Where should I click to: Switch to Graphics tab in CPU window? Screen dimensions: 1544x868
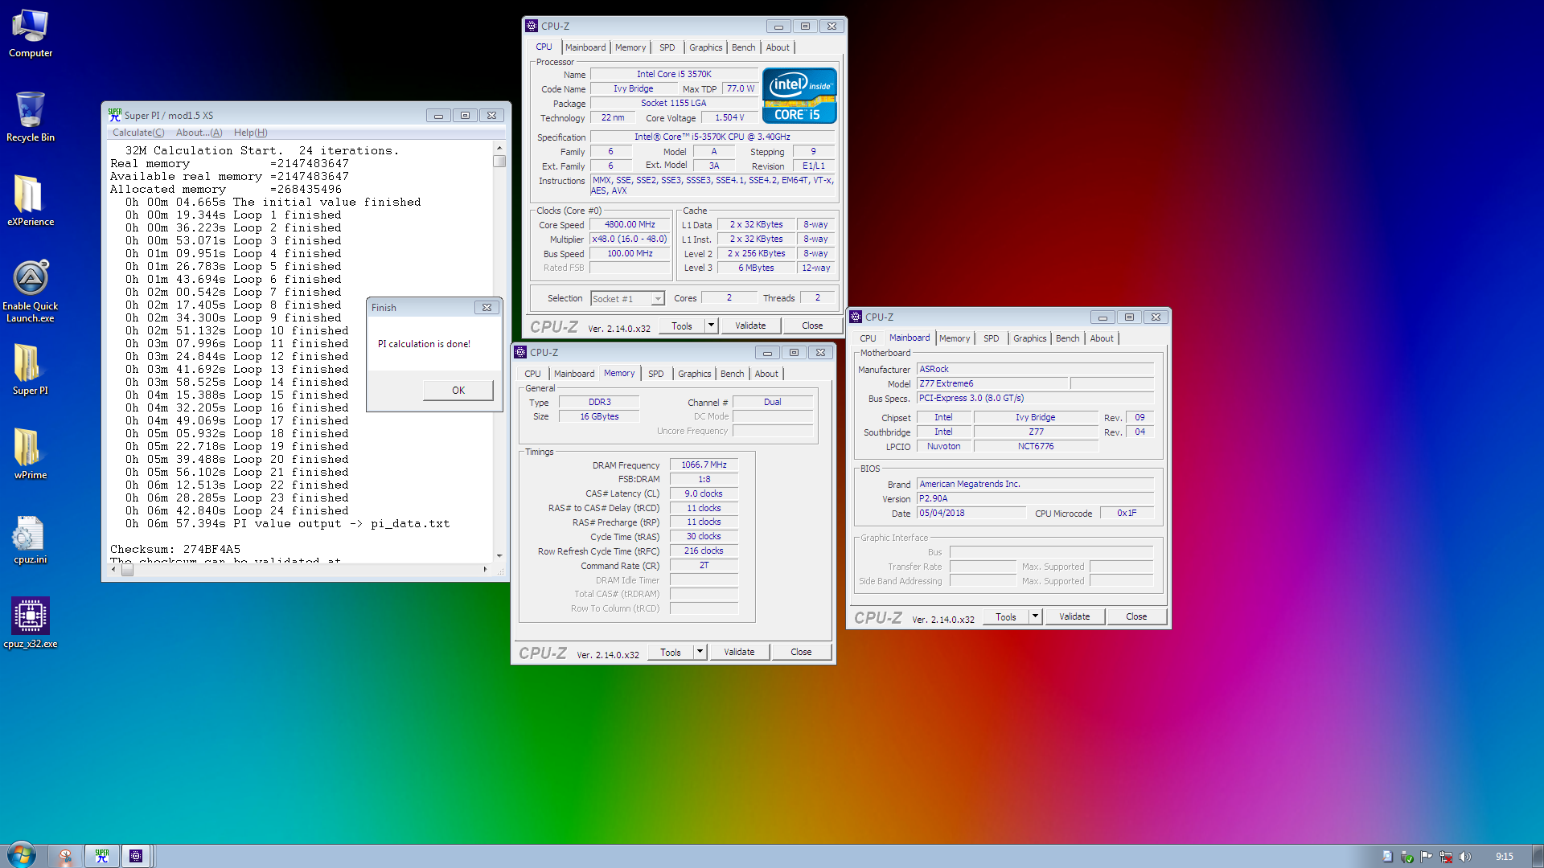click(x=705, y=47)
